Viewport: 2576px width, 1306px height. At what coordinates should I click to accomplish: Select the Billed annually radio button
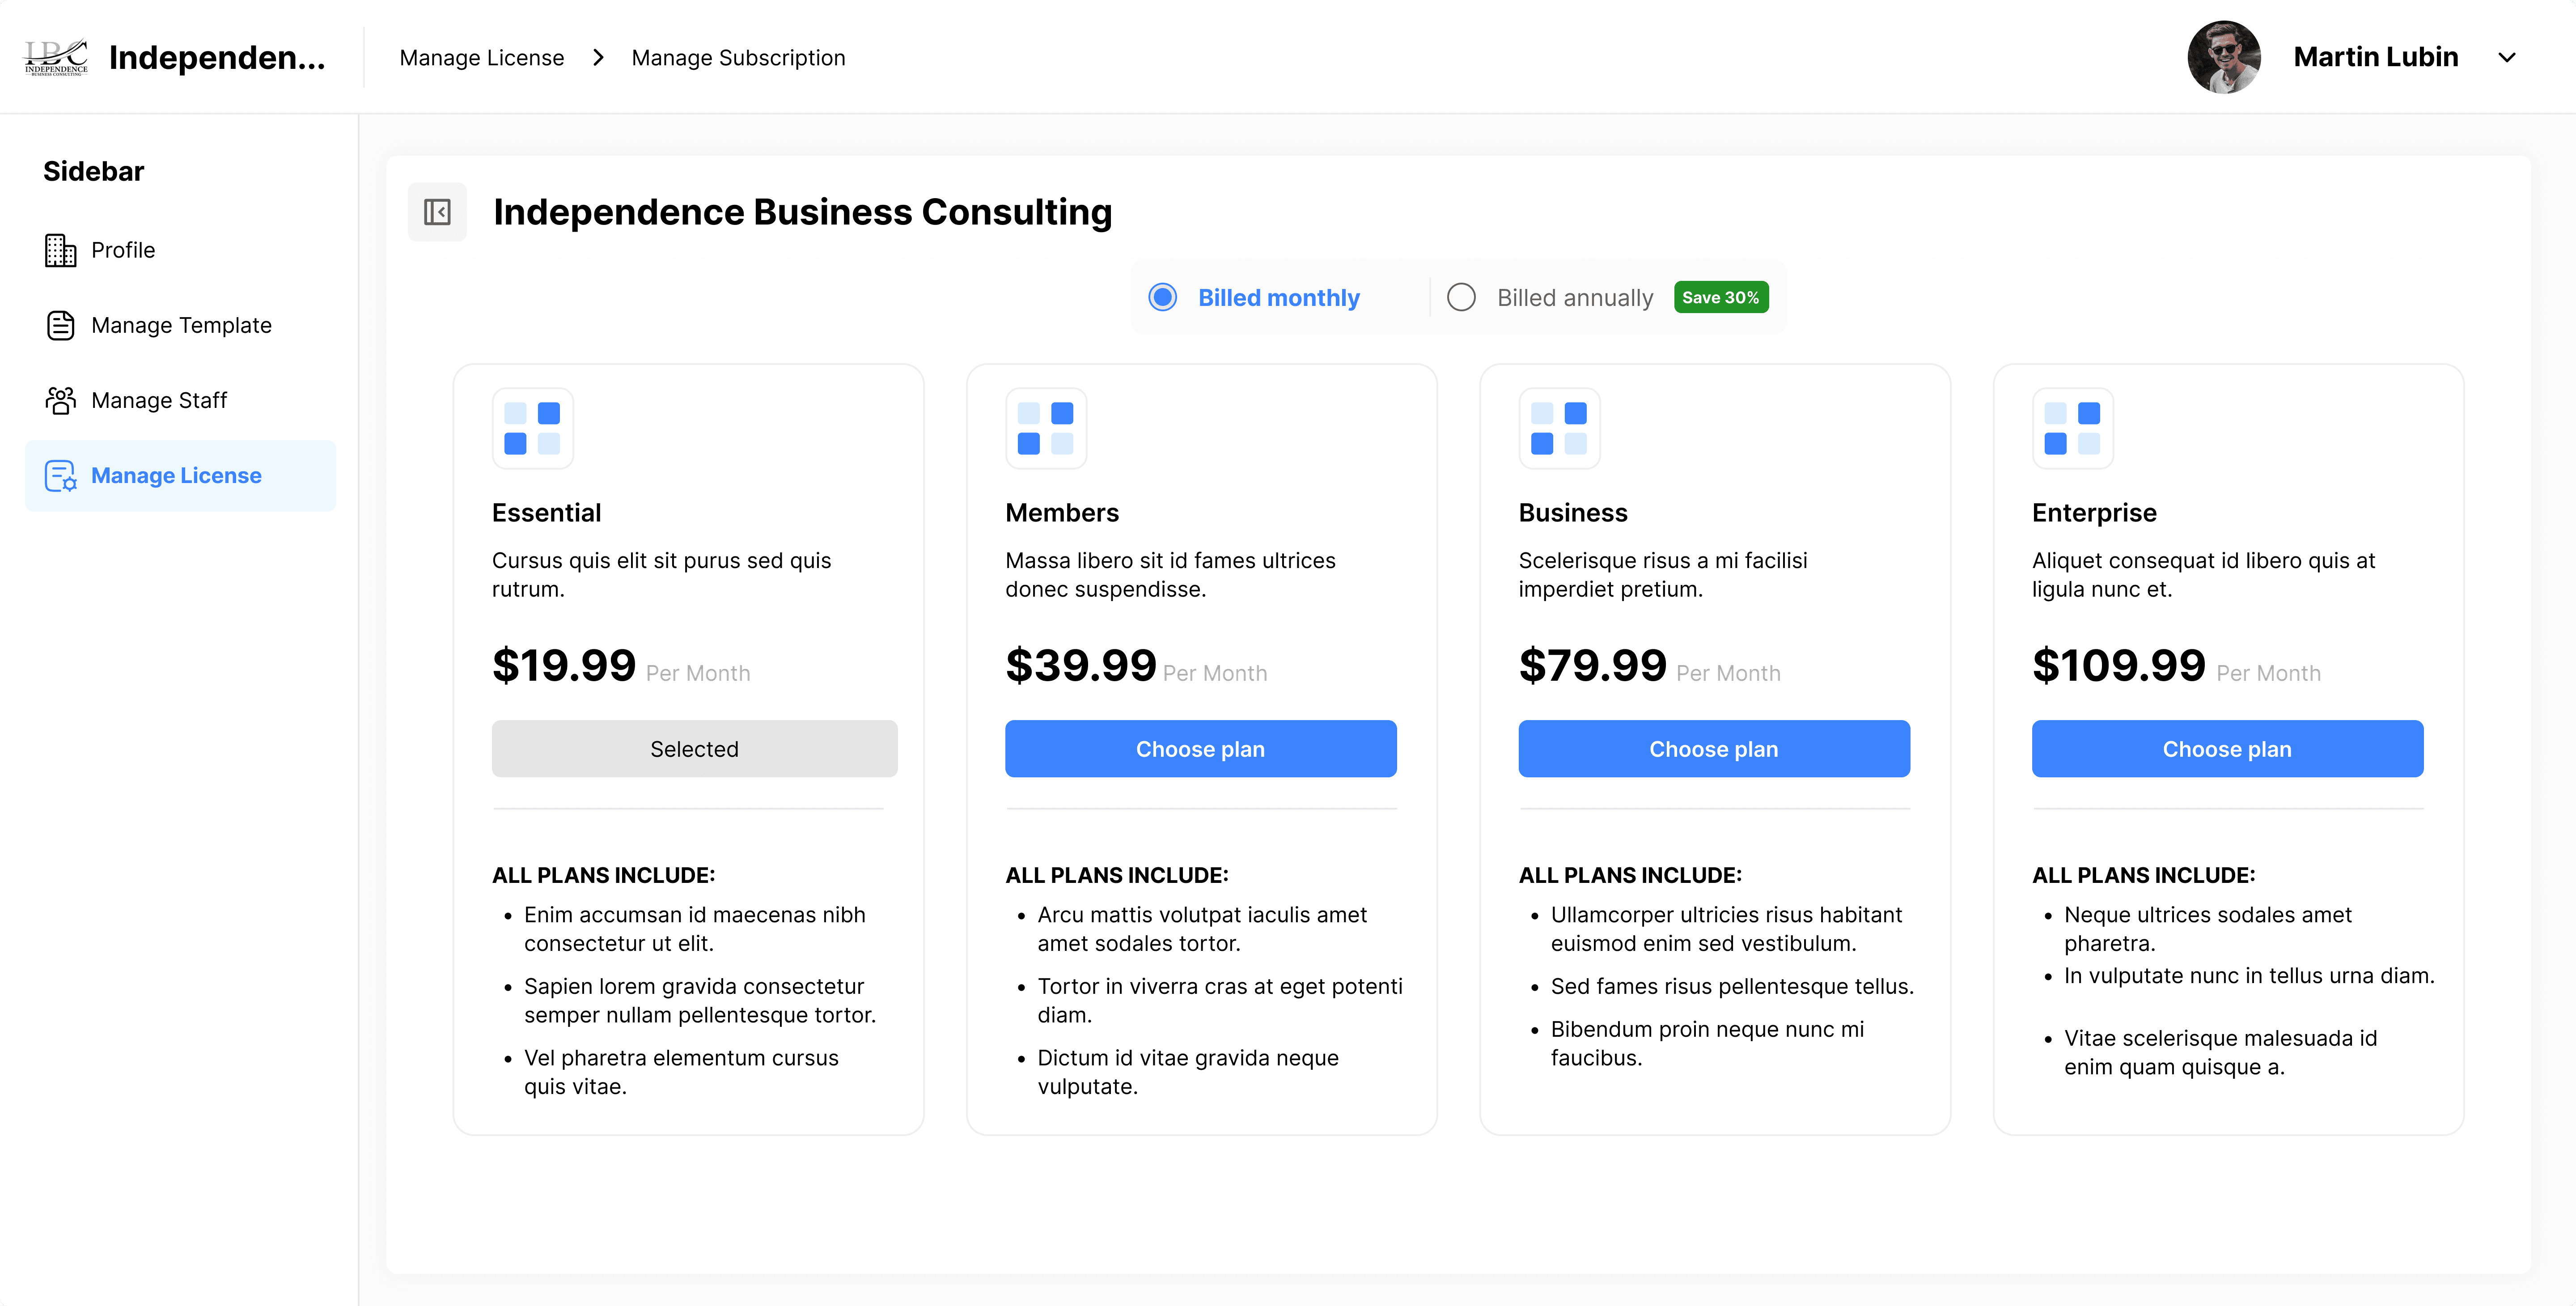[1461, 298]
